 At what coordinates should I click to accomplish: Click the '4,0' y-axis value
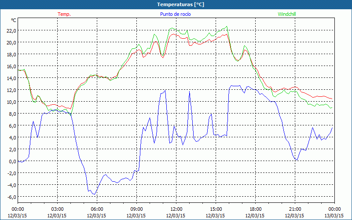[12, 138]
